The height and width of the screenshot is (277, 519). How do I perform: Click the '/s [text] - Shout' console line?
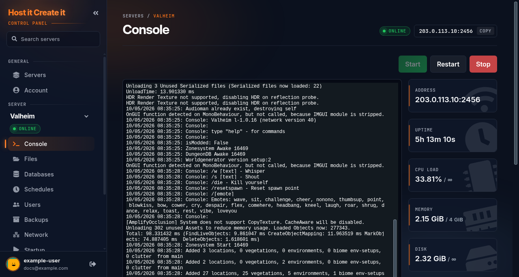pyautogui.click(x=193, y=177)
